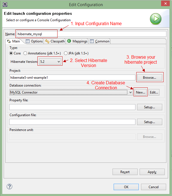Switch to the Mappings tab
172x196 pixels.
point(78,41)
